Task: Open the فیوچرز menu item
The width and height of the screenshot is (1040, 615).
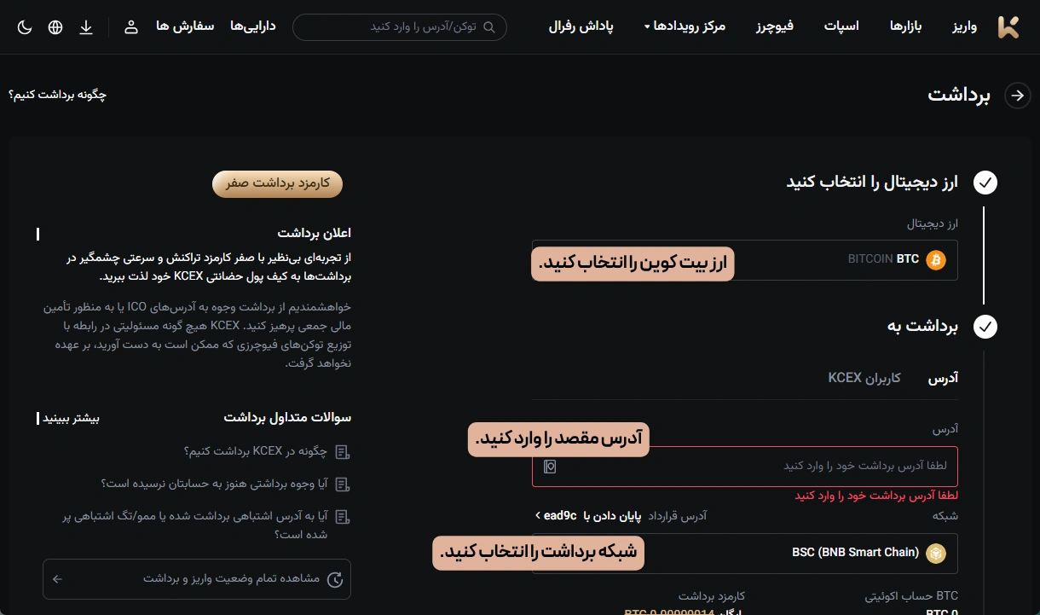Action: click(x=774, y=26)
